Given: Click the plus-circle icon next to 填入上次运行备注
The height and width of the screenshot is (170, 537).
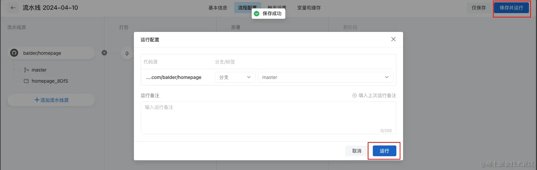Looking at the screenshot, I should (354, 95).
